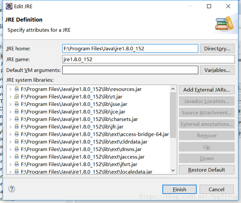Click the jar icon beside dnsns.jar

[16, 149]
